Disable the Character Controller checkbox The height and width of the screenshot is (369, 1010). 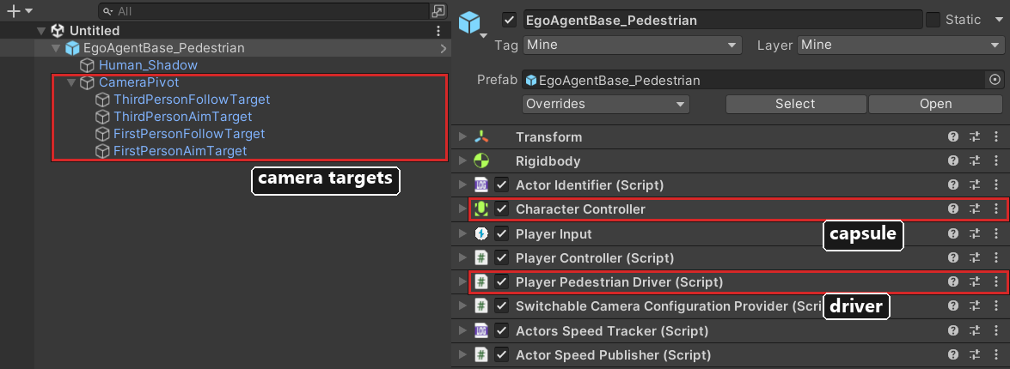tap(502, 209)
